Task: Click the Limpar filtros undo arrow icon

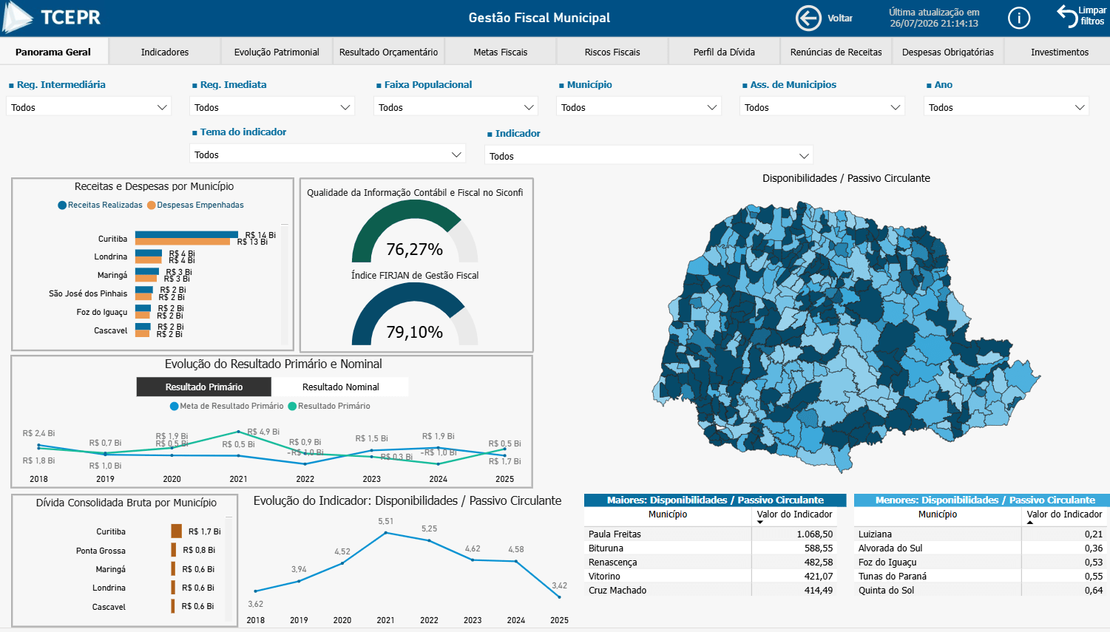Action: 1066,16
